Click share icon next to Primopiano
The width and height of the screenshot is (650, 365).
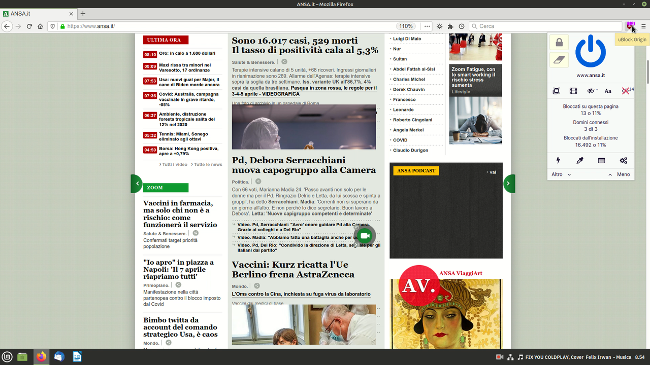click(x=178, y=285)
